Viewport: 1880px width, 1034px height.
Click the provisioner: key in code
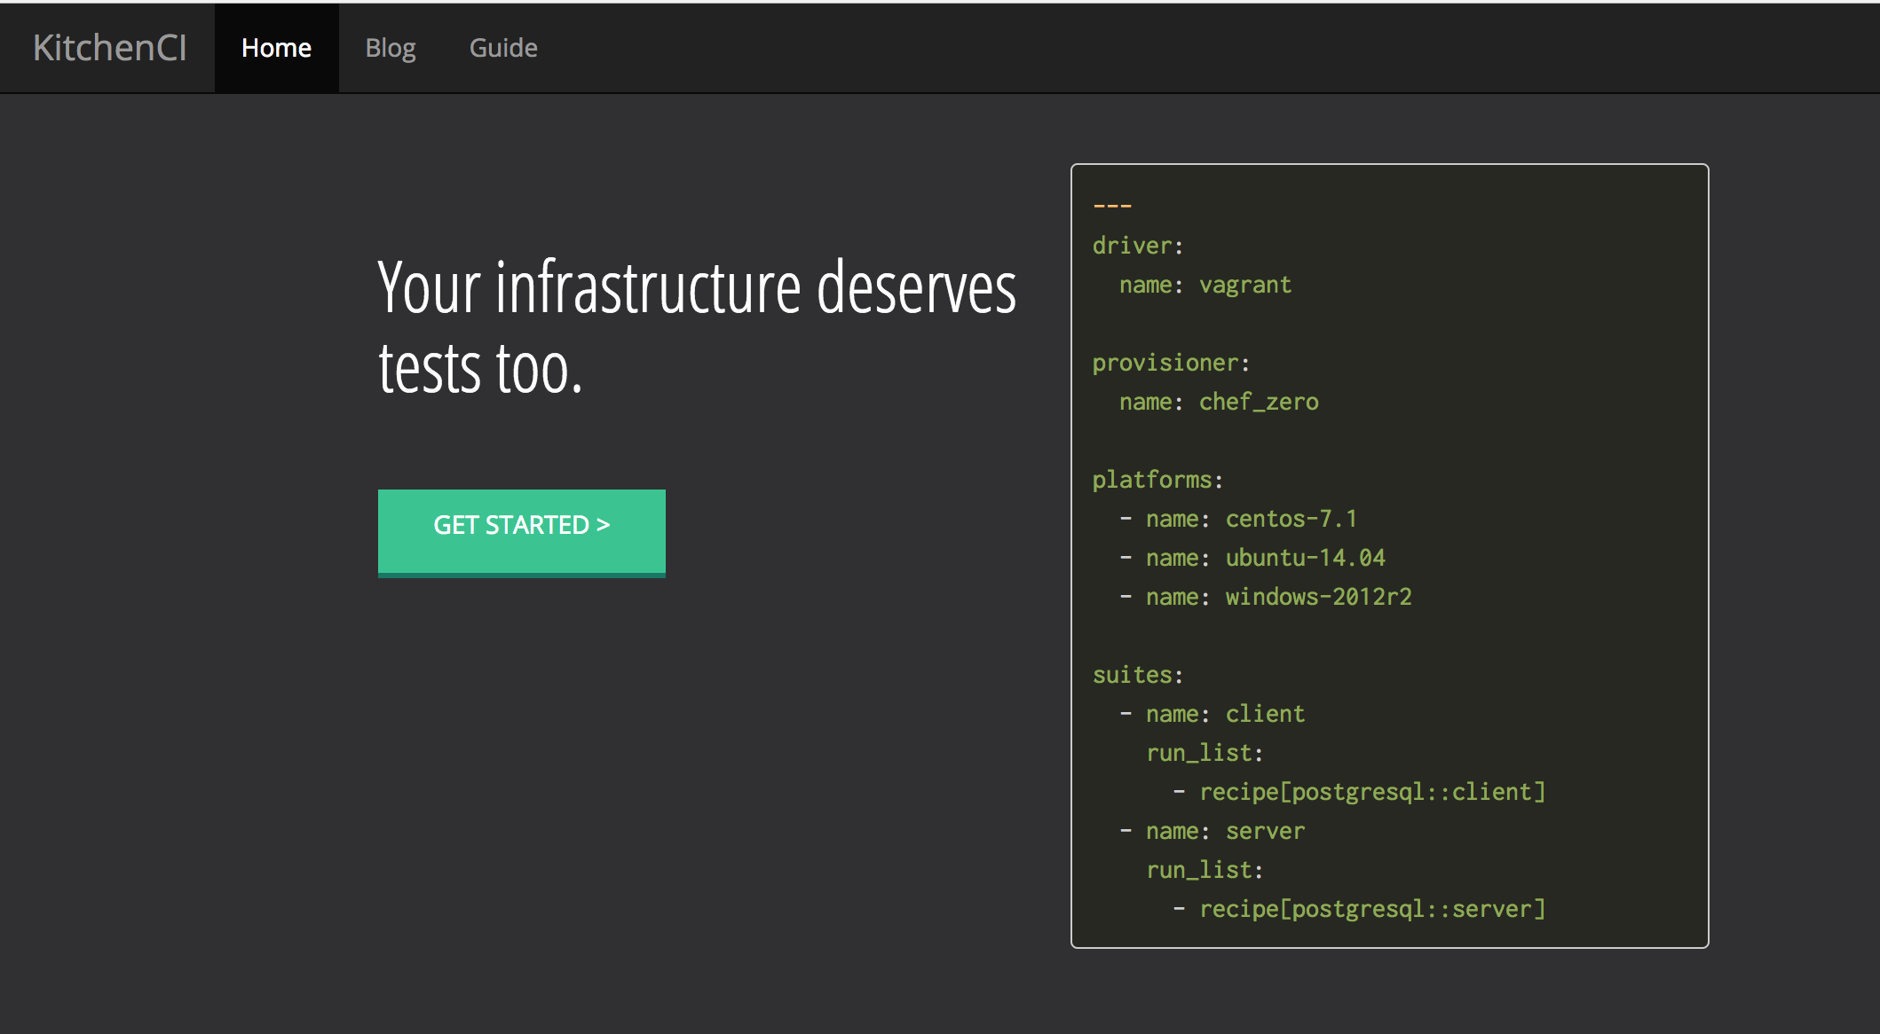[x=1170, y=363]
